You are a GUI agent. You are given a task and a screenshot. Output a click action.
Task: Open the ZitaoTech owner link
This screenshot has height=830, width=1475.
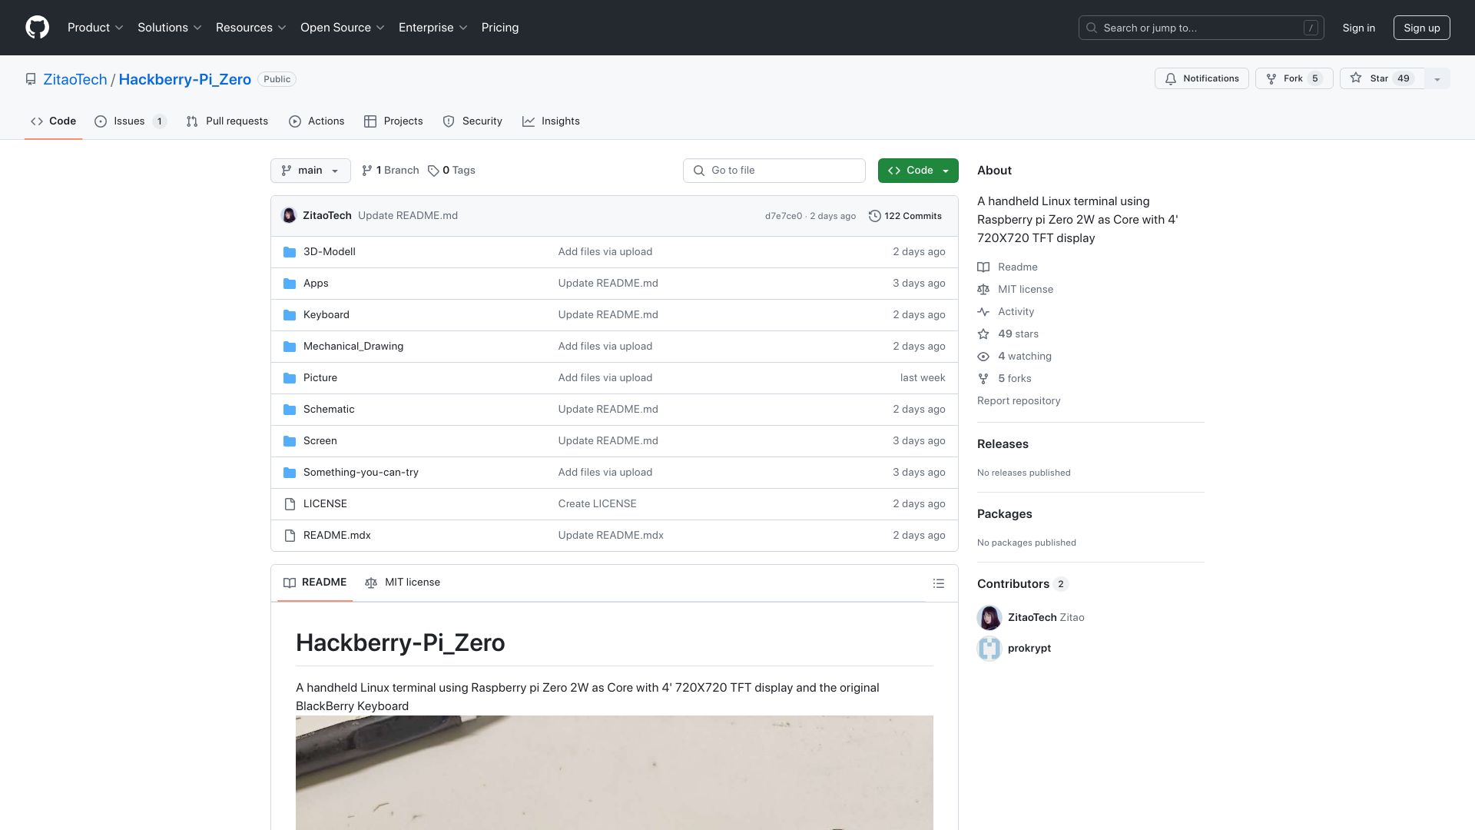click(x=75, y=79)
